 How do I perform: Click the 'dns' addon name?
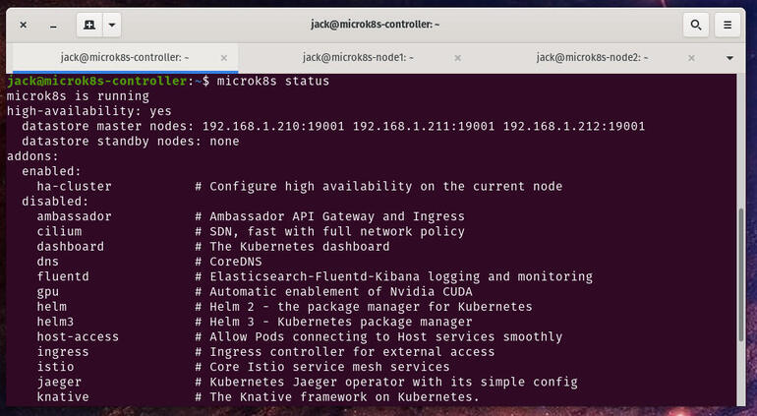[x=48, y=262]
